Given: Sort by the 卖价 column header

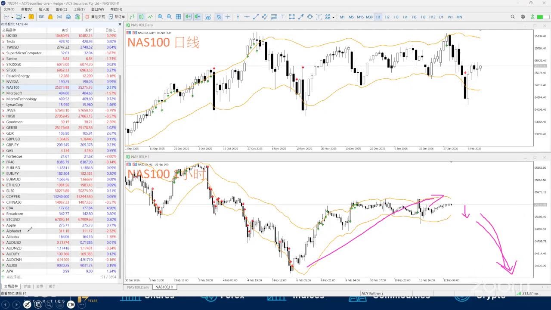Looking at the screenshot, I should tap(65, 30).
